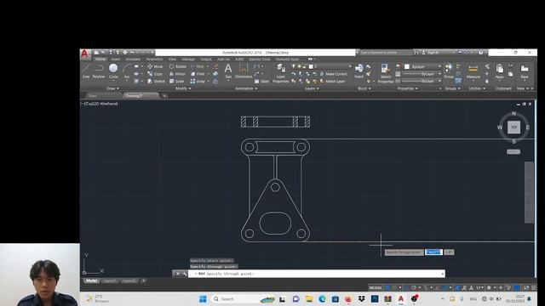545x306 pixels.
Task: Expand the Draw panel
Action: point(112,88)
